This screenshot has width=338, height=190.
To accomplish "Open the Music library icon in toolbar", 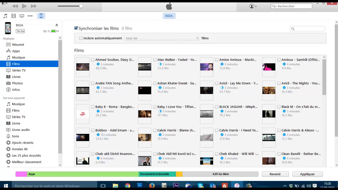I will [5, 16].
